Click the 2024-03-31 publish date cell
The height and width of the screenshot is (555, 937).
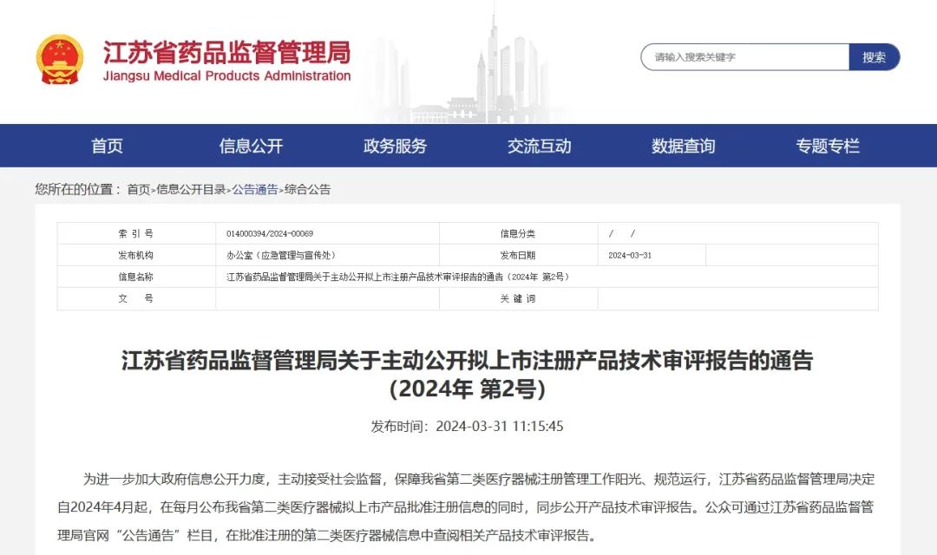[630, 256]
